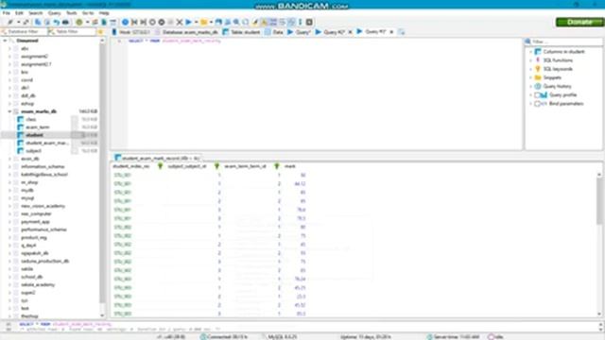Switch to the Database: exam_marks_db tab
605x340 pixels.
click(186, 32)
